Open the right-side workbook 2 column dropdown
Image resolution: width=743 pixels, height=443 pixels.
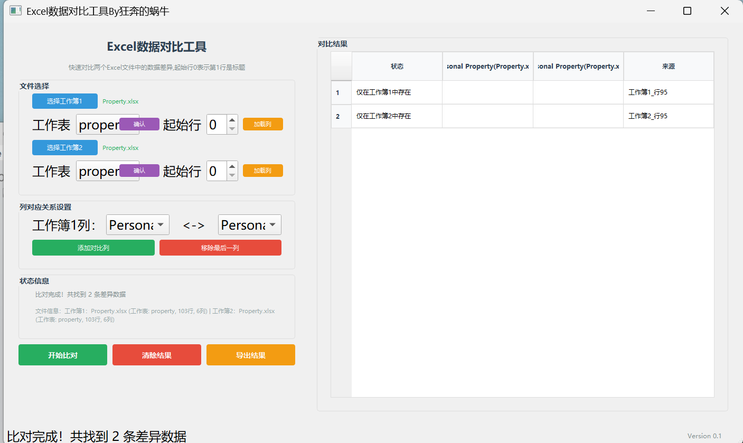tap(249, 225)
